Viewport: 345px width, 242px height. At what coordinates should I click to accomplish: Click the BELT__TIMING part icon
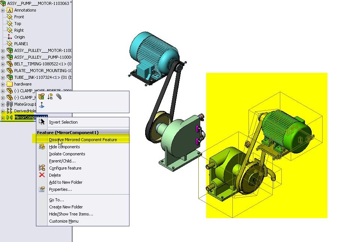[10, 64]
